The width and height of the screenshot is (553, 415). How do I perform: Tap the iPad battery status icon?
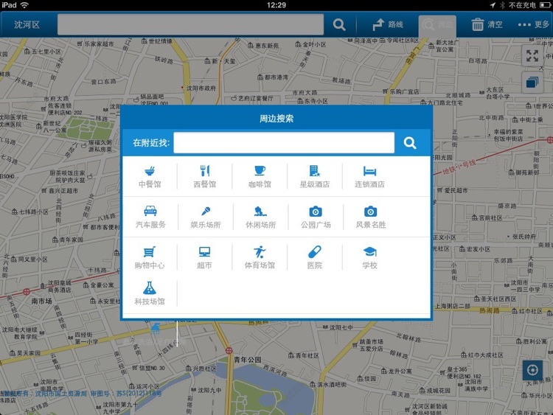coord(544,5)
